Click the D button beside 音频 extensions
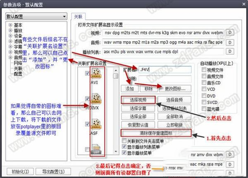This screenshot has width=248, height=178. (229, 42)
